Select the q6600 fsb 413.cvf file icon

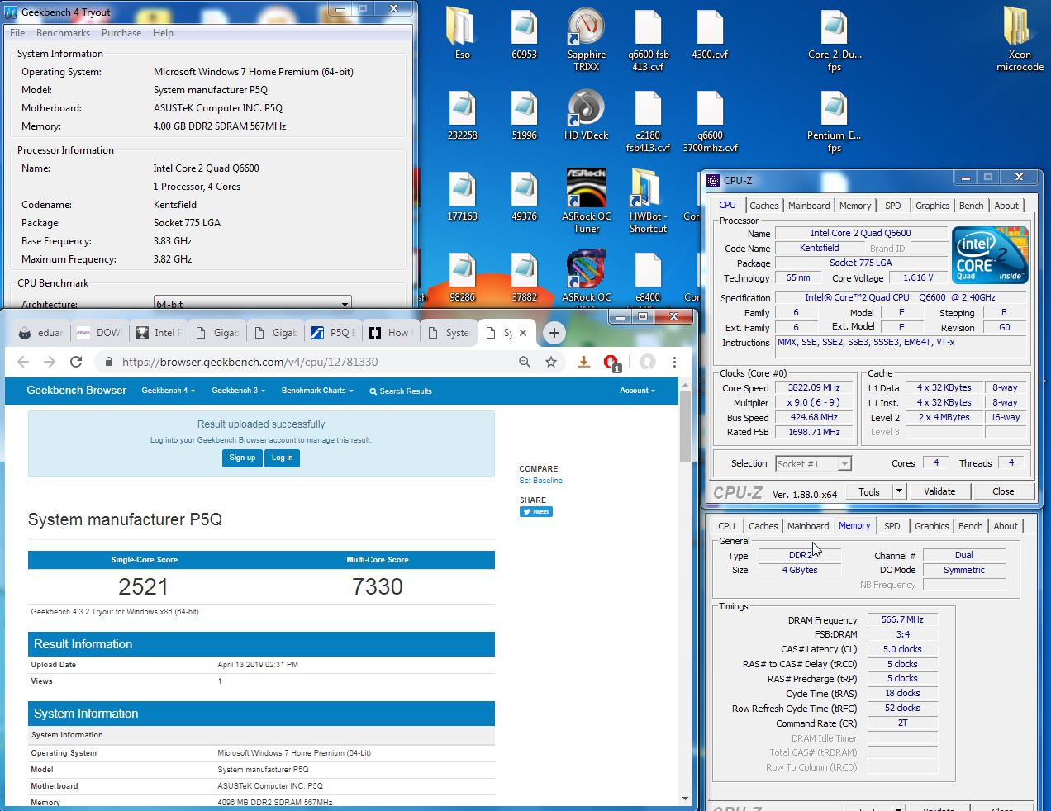[649, 39]
